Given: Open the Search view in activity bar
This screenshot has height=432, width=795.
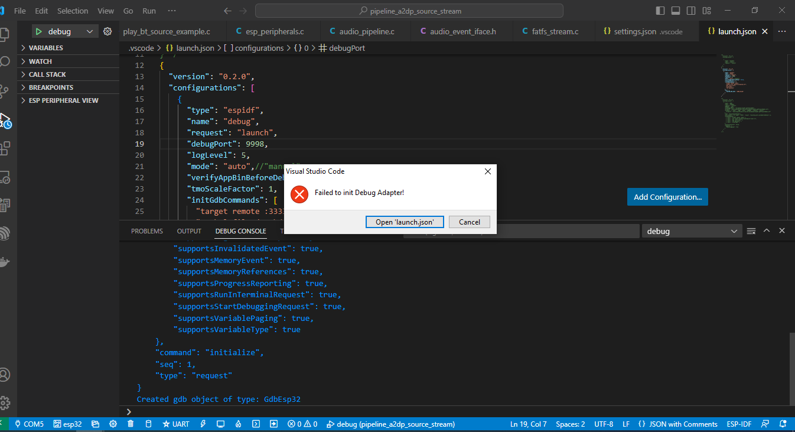Looking at the screenshot, I should point(4,62).
